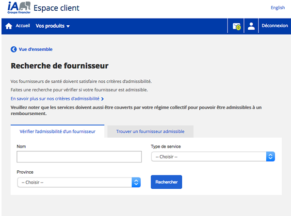The image size is (291, 216).
Task: Open the Type de service dropdown
Action: coord(213,157)
